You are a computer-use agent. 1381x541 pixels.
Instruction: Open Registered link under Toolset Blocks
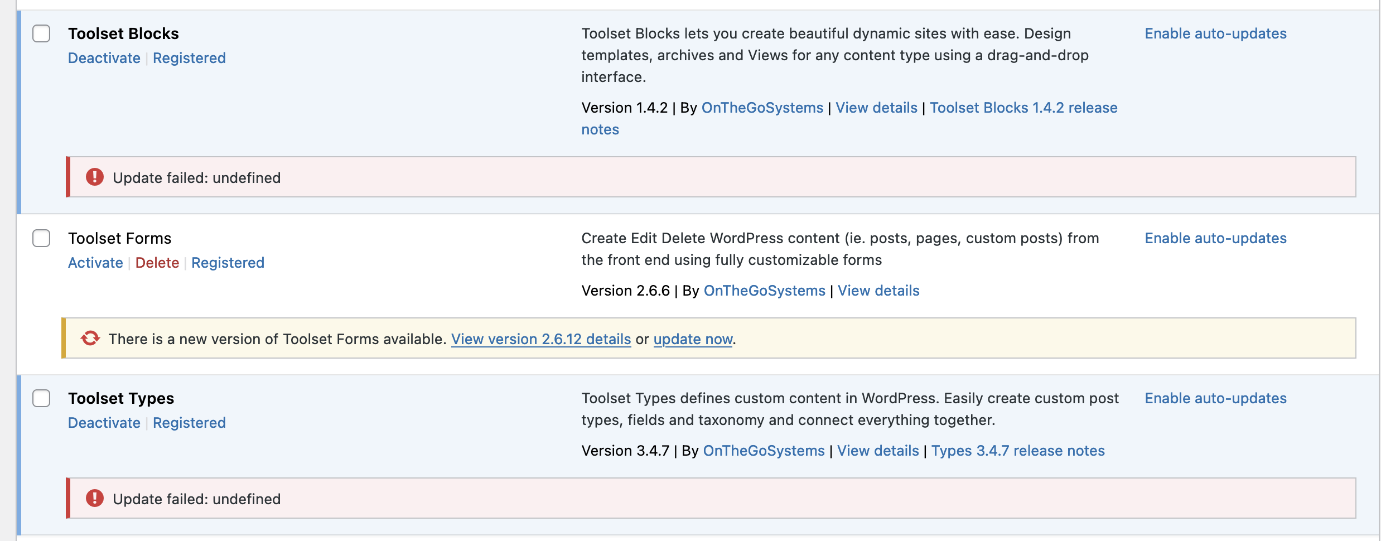coord(189,58)
